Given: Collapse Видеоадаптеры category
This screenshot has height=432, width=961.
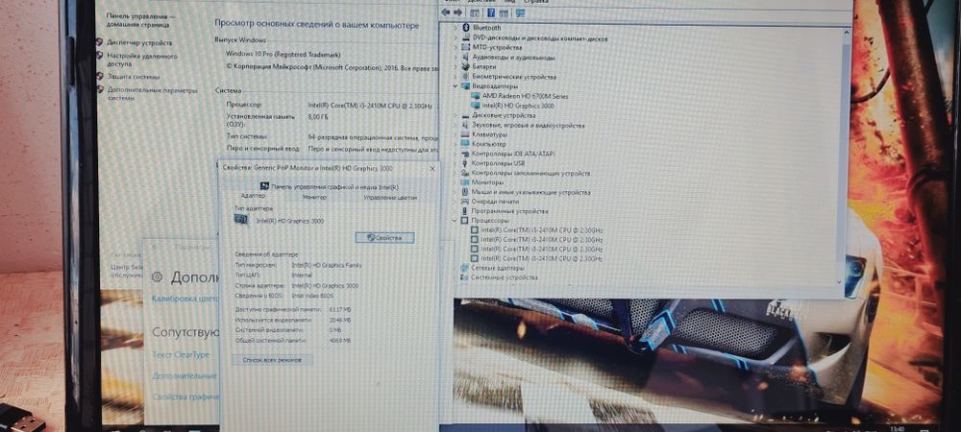Looking at the screenshot, I should 456,86.
